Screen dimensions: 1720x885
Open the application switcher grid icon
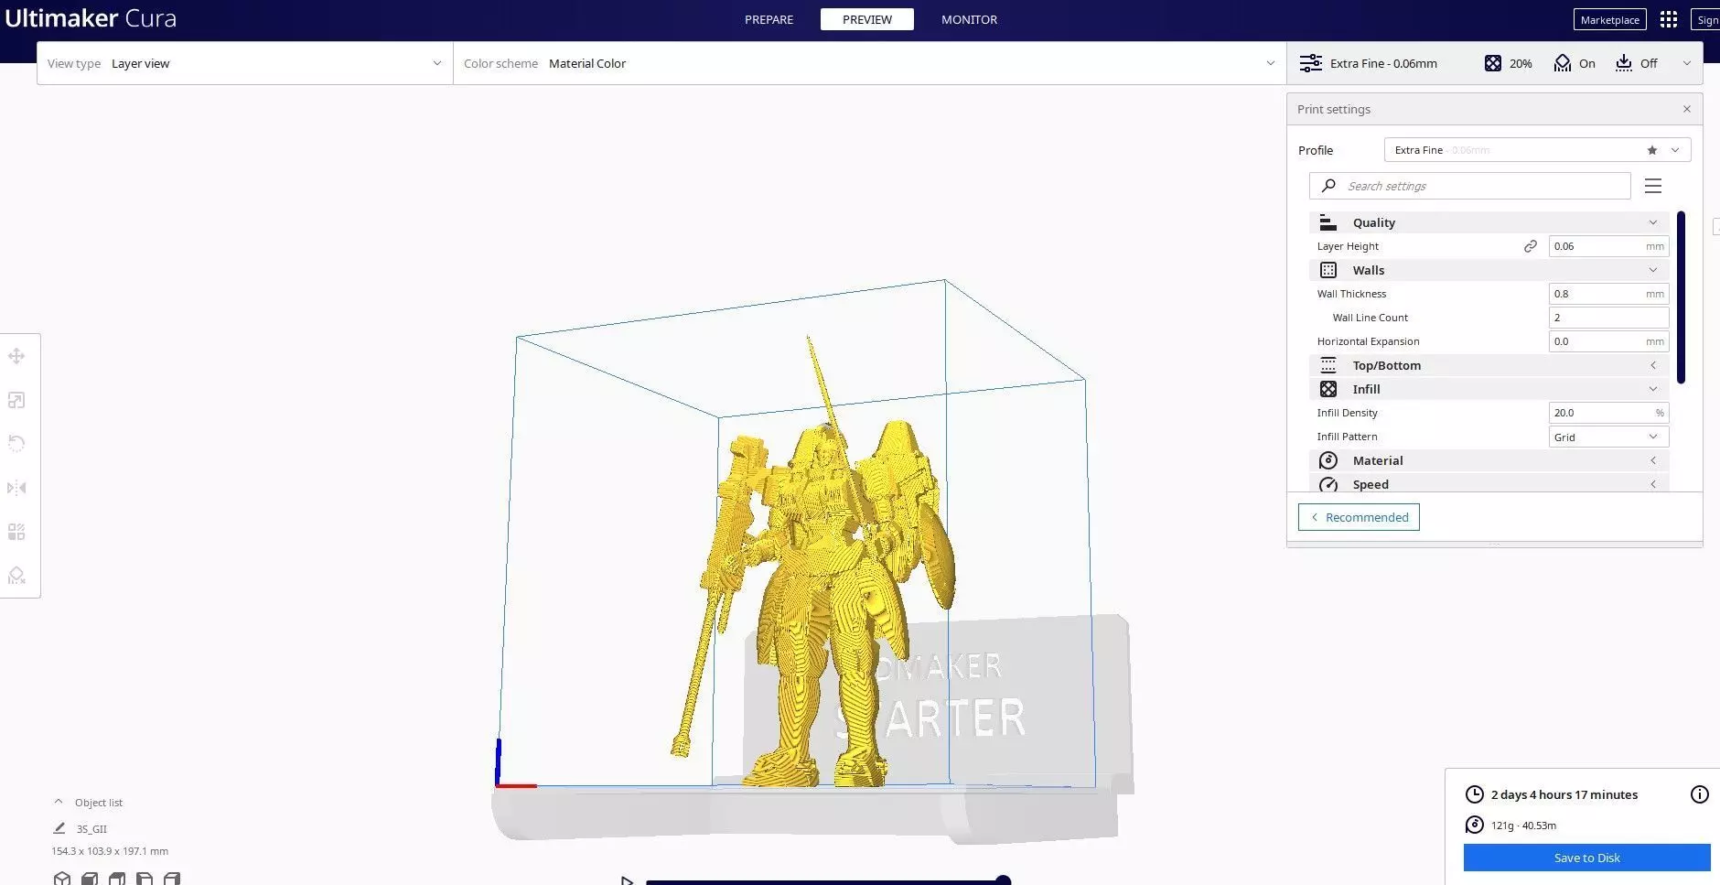click(x=1669, y=19)
